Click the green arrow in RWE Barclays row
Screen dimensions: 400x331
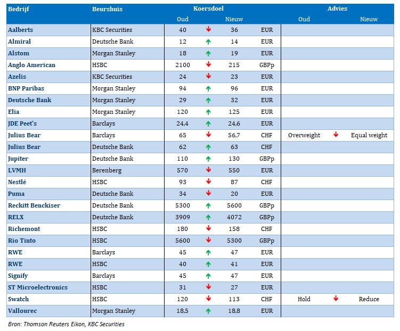[x=208, y=253]
